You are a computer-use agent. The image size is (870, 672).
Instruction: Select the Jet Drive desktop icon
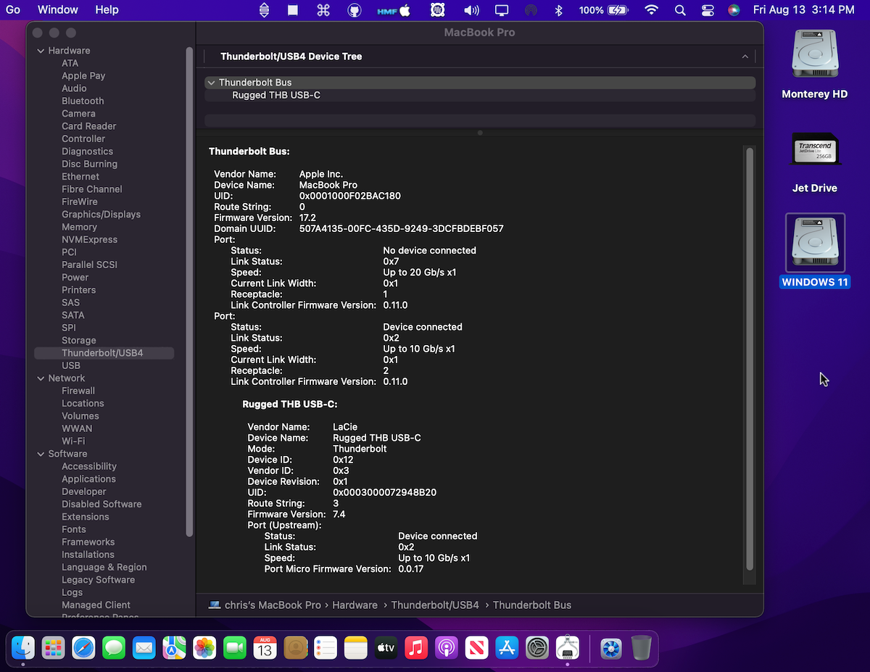(x=814, y=163)
